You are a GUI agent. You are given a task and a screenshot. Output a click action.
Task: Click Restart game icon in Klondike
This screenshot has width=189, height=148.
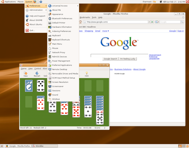[37, 73]
